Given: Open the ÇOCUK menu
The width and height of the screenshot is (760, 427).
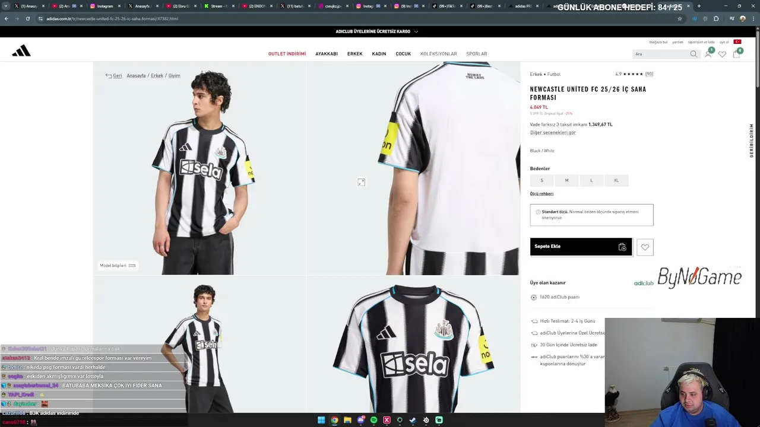Looking at the screenshot, I should click(403, 54).
